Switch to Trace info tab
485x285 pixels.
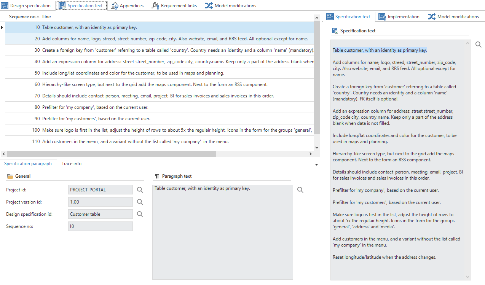[72, 164]
